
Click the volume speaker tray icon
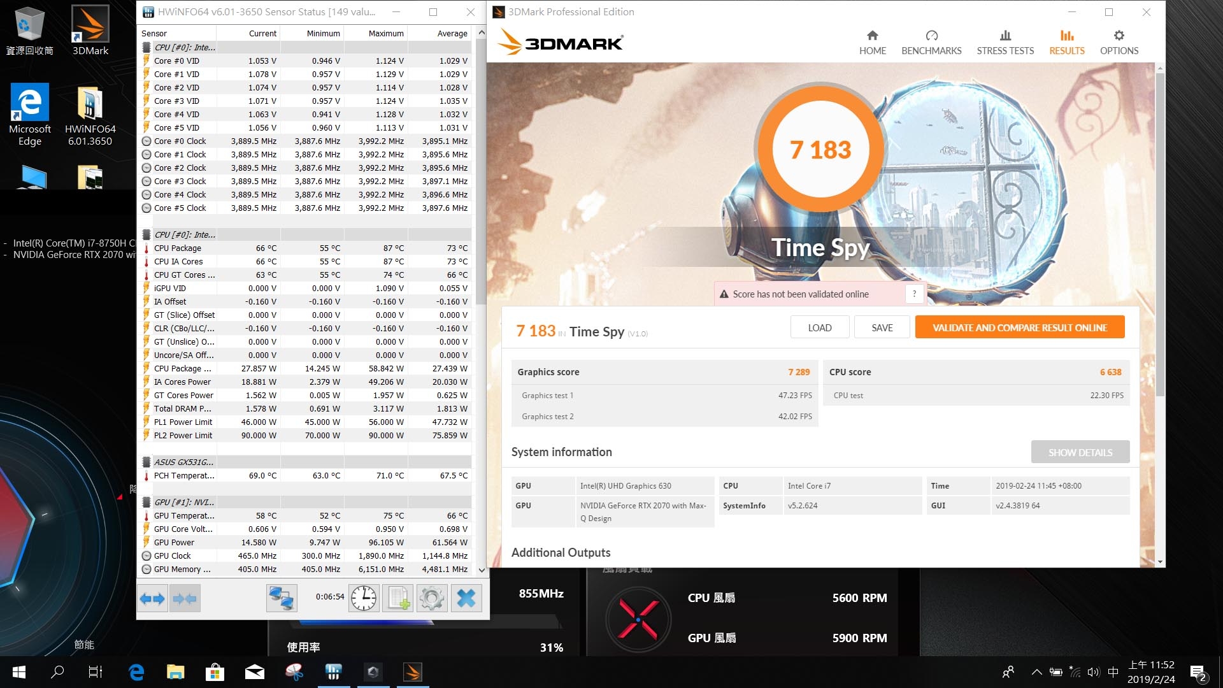(x=1094, y=672)
